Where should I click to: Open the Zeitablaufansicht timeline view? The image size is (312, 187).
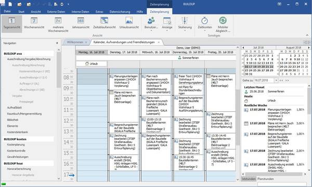(x=105, y=23)
